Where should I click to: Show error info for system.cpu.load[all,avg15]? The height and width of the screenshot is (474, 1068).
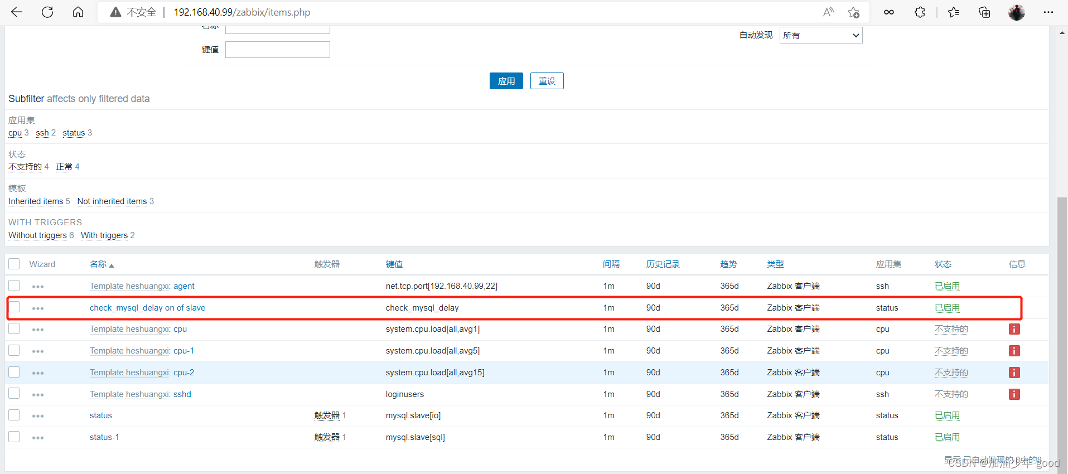[1014, 373]
